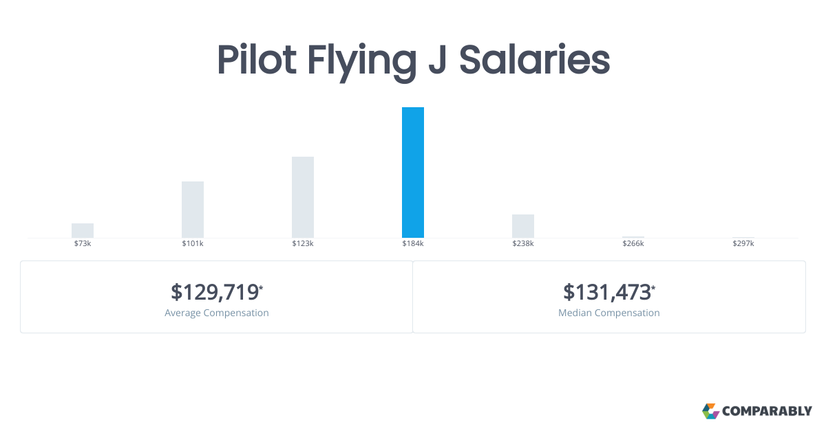Click the $73k axis label
Image resolution: width=826 pixels, height=433 pixels.
[83, 244]
